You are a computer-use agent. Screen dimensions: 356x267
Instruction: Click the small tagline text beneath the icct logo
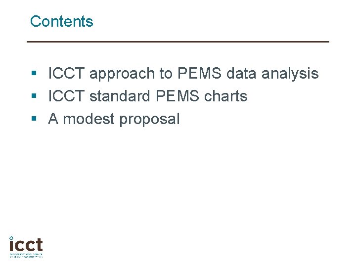coord(26,256)
